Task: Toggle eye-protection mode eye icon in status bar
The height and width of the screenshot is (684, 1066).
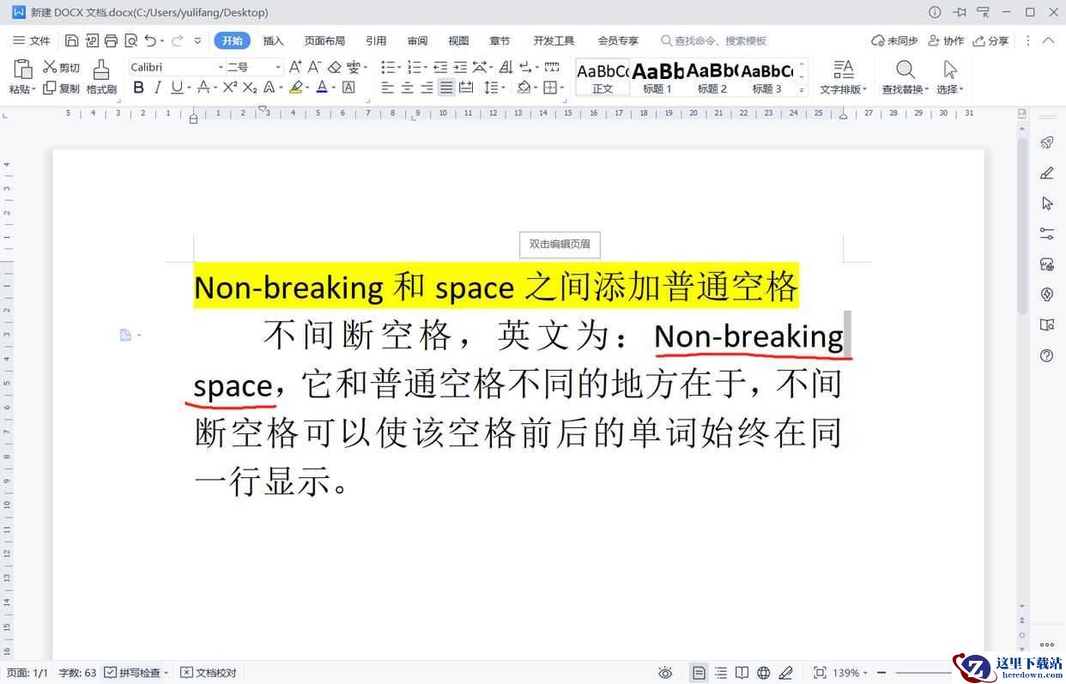Action: coord(664,673)
